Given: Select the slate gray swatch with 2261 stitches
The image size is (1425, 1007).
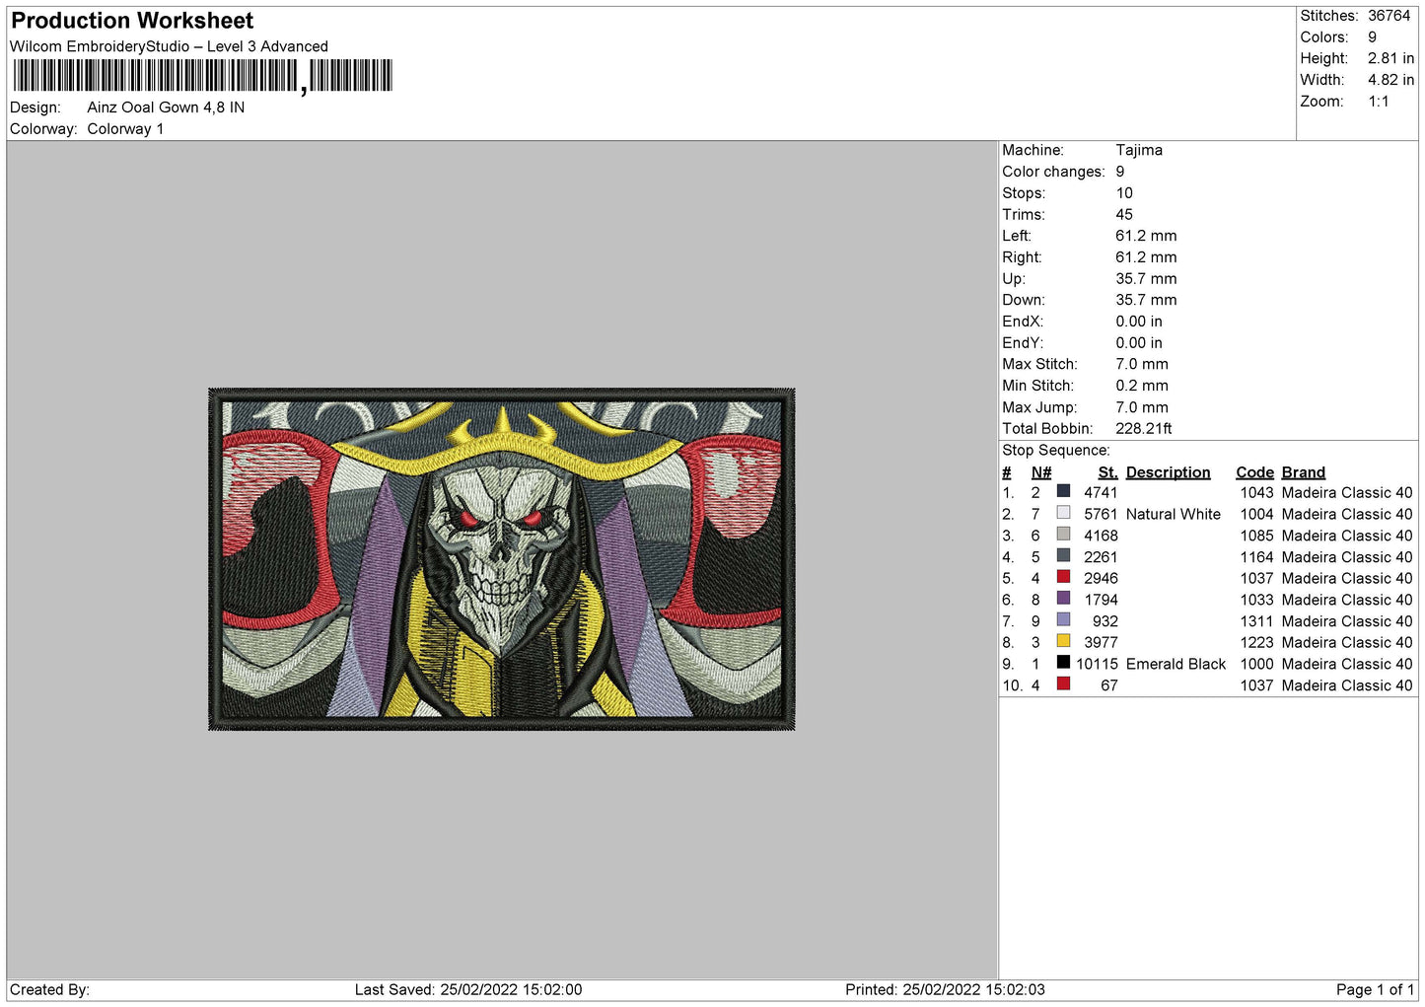Looking at the screenshot, I should [1063, 556].
